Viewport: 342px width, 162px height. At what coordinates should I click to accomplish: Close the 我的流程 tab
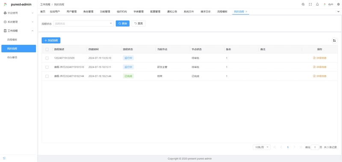tap(246, 12)
